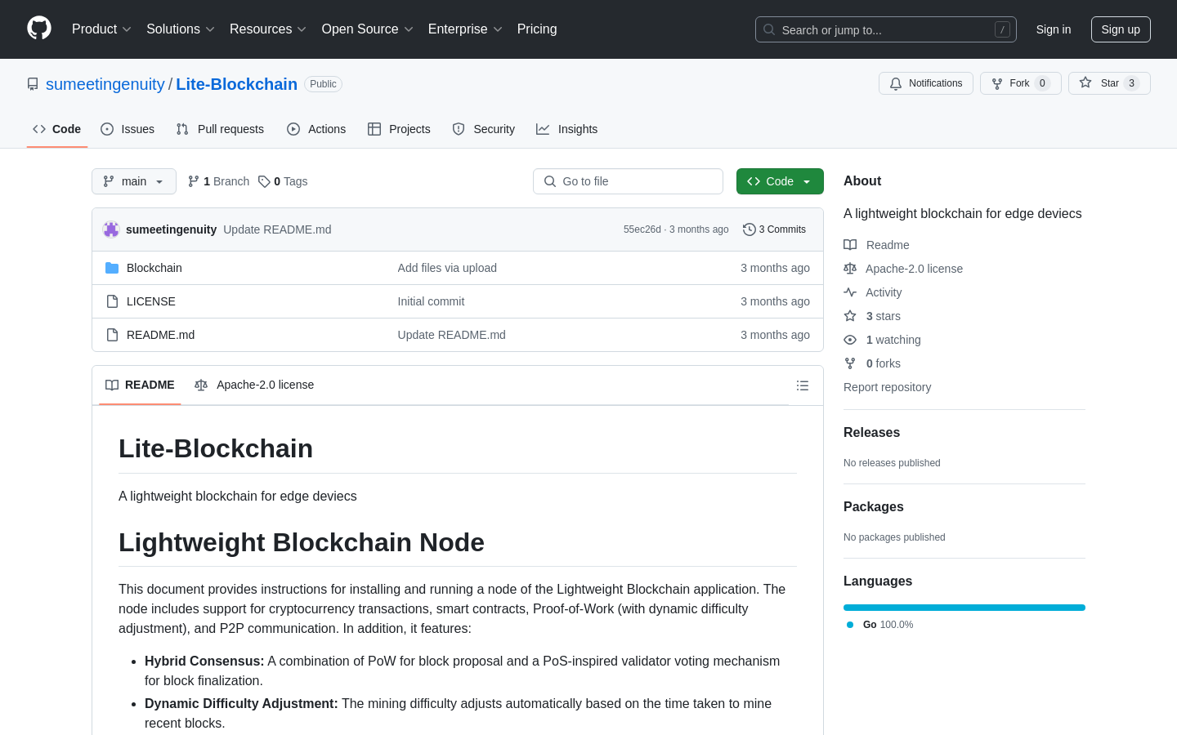View the 0 forks link

(872, 363)
